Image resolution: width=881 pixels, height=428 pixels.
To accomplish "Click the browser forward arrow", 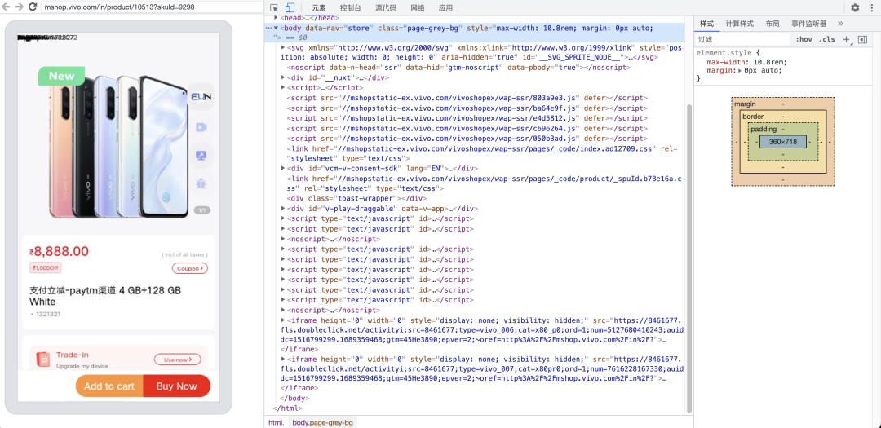I will tap(19, 7).
